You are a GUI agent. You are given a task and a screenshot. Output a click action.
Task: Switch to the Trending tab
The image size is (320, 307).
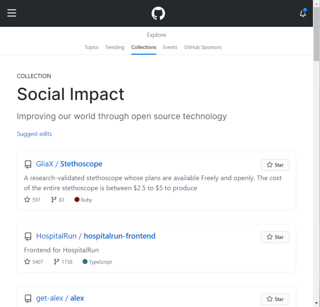(115, 47)
